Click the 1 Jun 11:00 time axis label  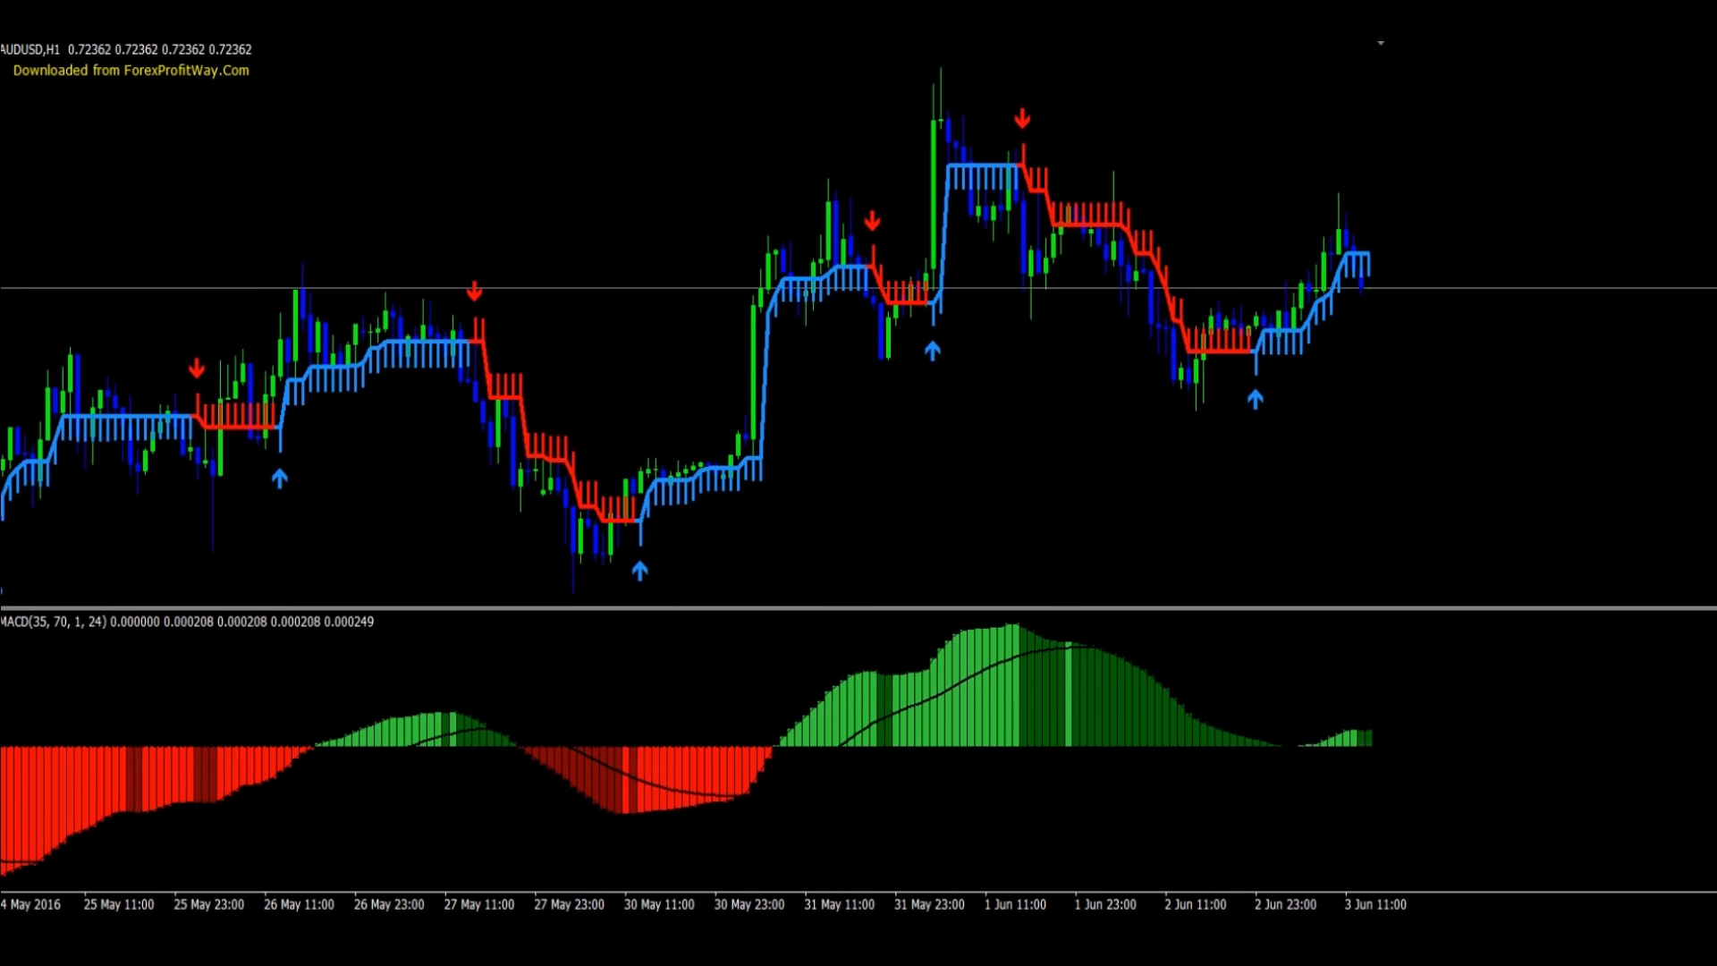click(x=1015, y=904)
